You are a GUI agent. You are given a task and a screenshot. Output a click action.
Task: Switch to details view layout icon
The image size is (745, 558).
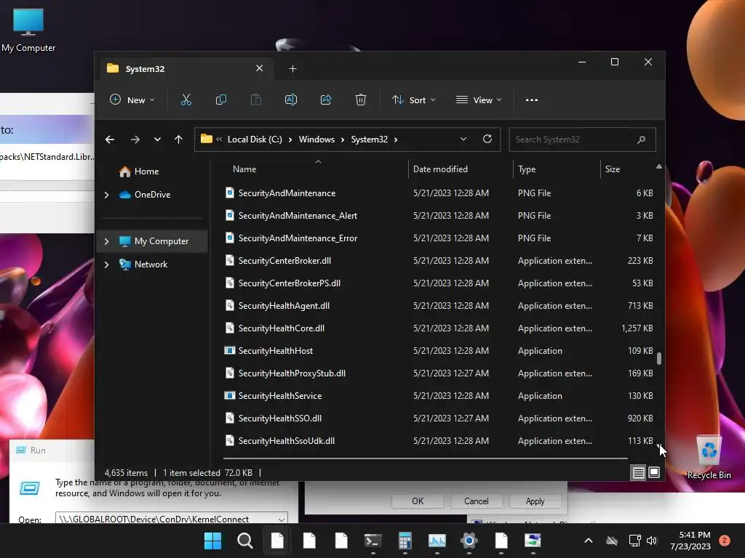point(638,472)
